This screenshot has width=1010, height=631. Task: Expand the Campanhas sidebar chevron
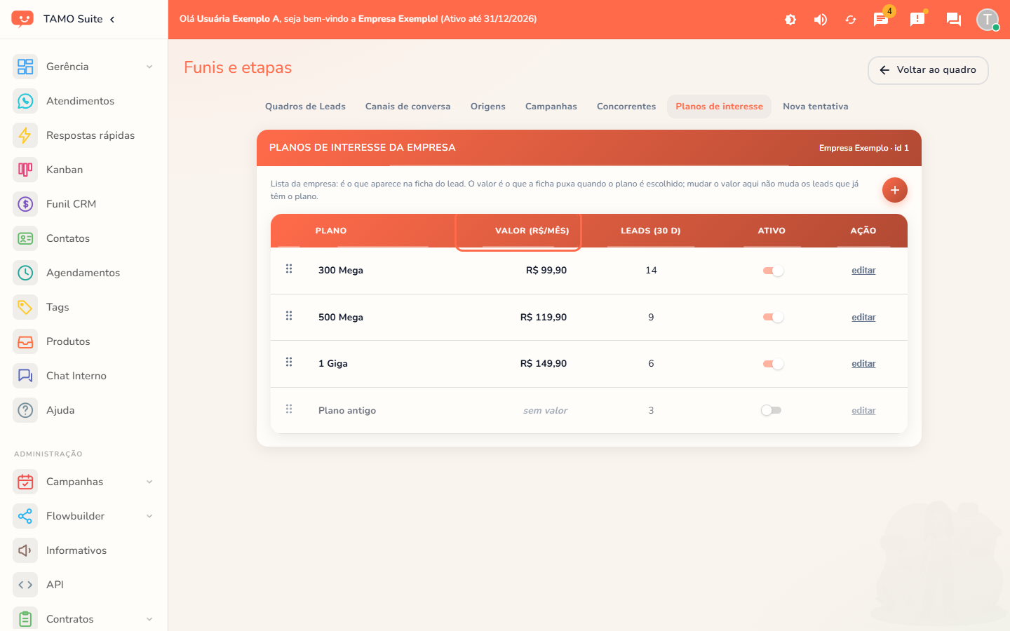(x=149, y=482)
